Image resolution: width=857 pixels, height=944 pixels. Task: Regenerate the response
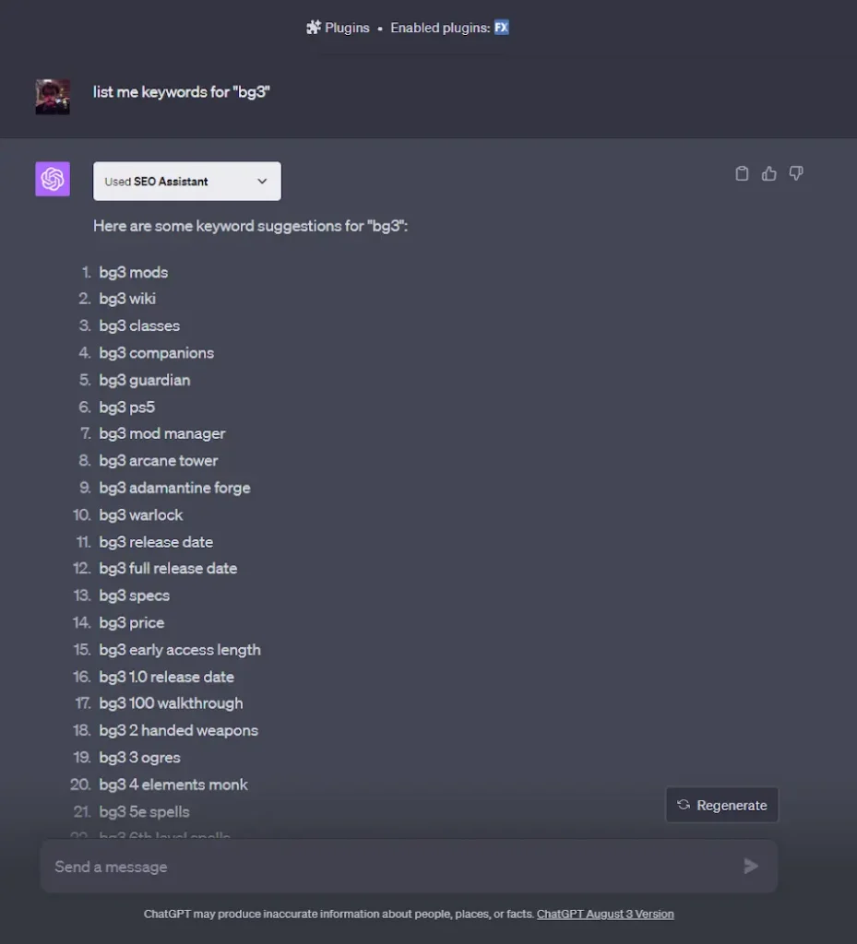click(x=722, y=805)
